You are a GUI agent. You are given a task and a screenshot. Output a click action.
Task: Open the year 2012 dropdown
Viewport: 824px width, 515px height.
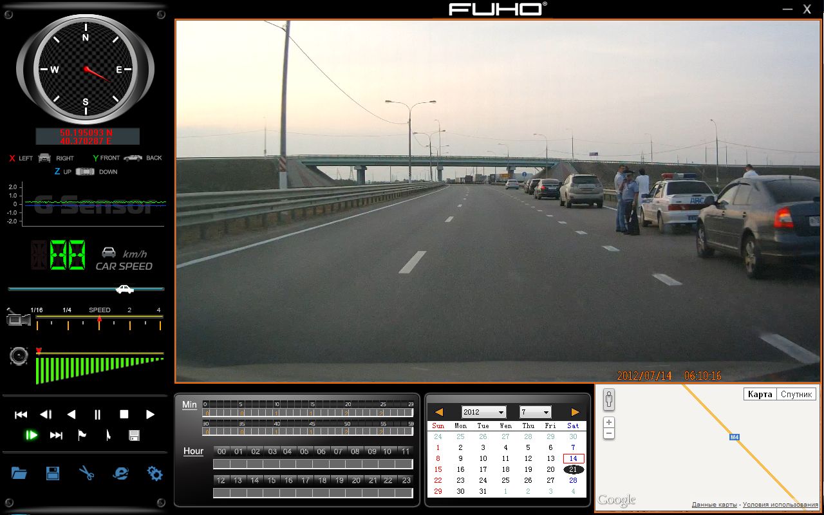[x=483, y=412]
